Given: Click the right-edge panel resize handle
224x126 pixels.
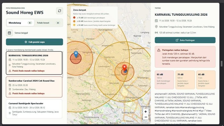Looking at the screenshot, I should (221, 64).
